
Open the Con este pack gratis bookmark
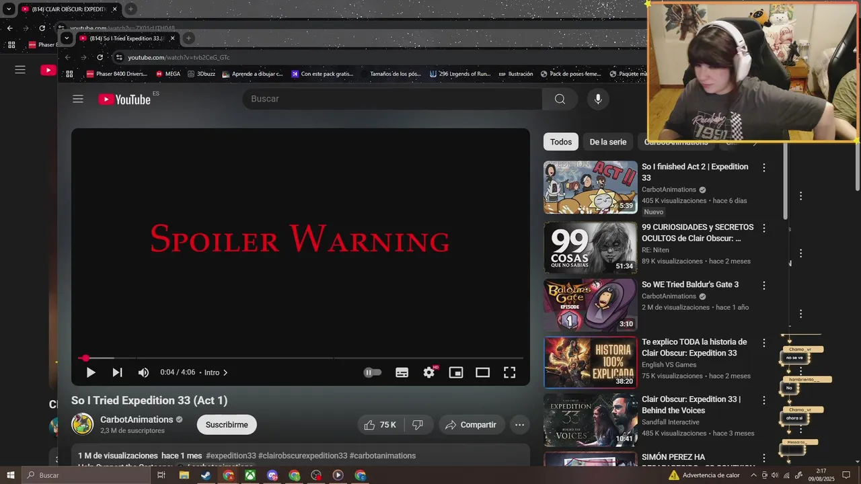(x=322, y=74)
